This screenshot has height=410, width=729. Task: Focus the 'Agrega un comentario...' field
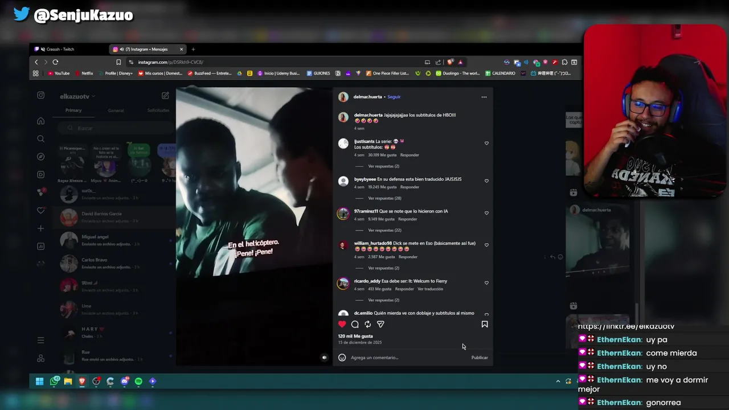407,358
